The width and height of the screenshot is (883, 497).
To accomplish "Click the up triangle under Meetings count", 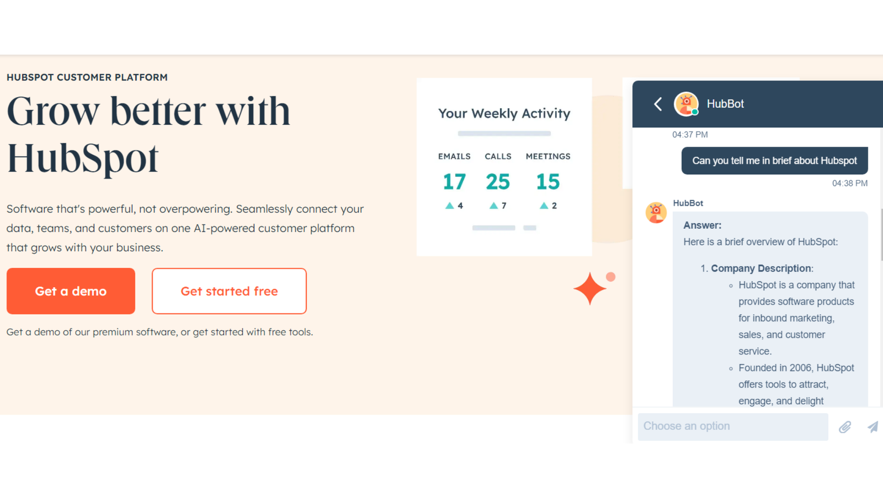I will (544, 205).
